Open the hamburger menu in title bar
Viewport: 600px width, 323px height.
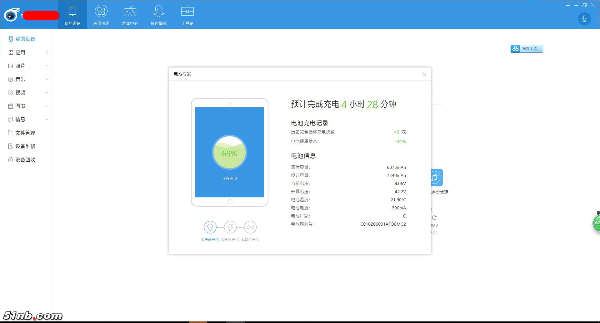[568, 6]
